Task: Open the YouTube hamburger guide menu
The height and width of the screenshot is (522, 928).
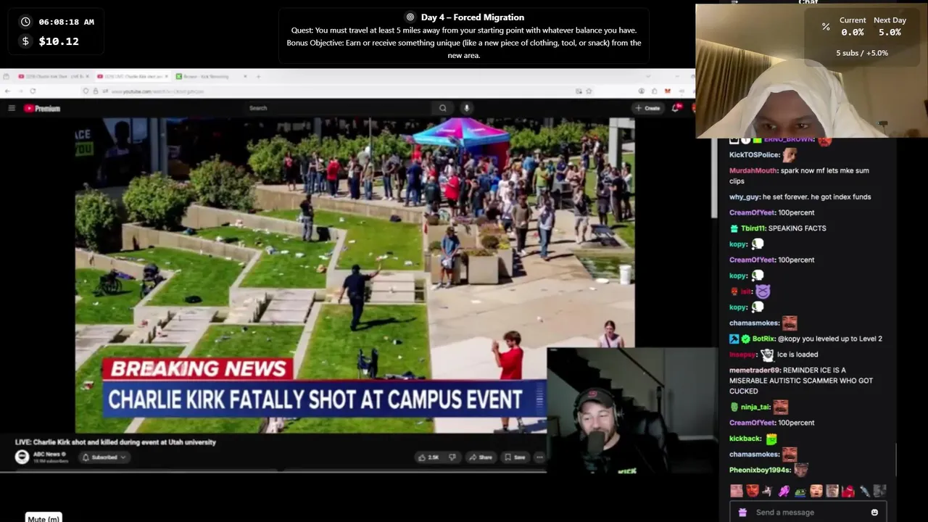Action: tap(12, 108)
